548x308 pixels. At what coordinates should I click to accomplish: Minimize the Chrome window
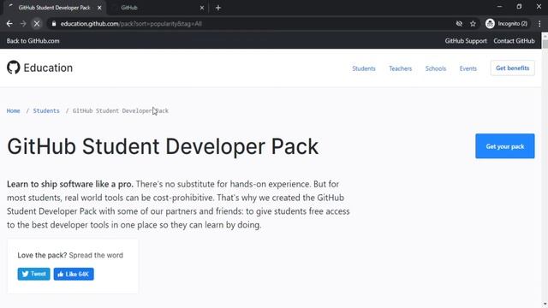point(499,7)
